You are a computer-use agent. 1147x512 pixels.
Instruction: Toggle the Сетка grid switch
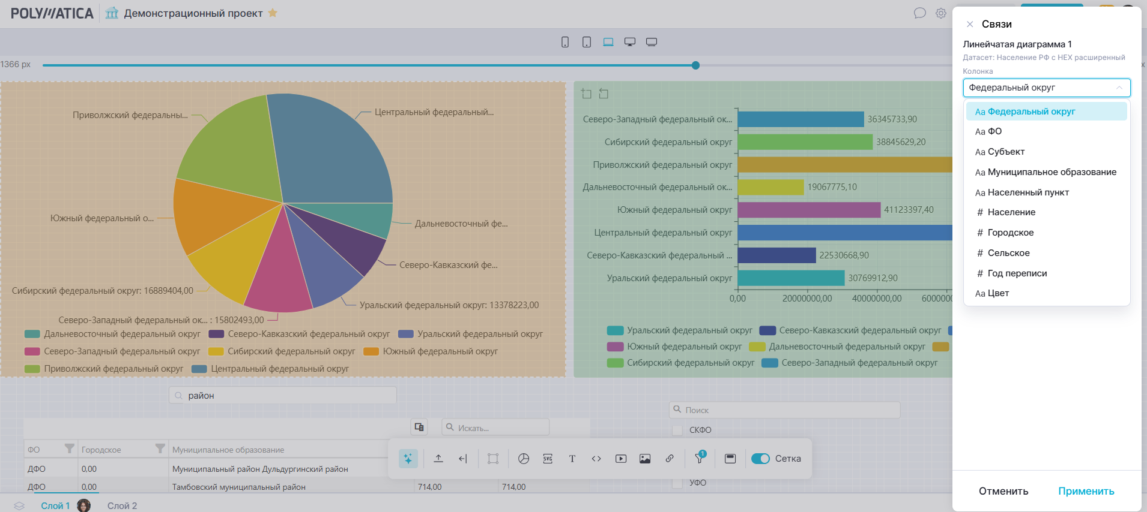pyautogui.click(x=760, y=459)
